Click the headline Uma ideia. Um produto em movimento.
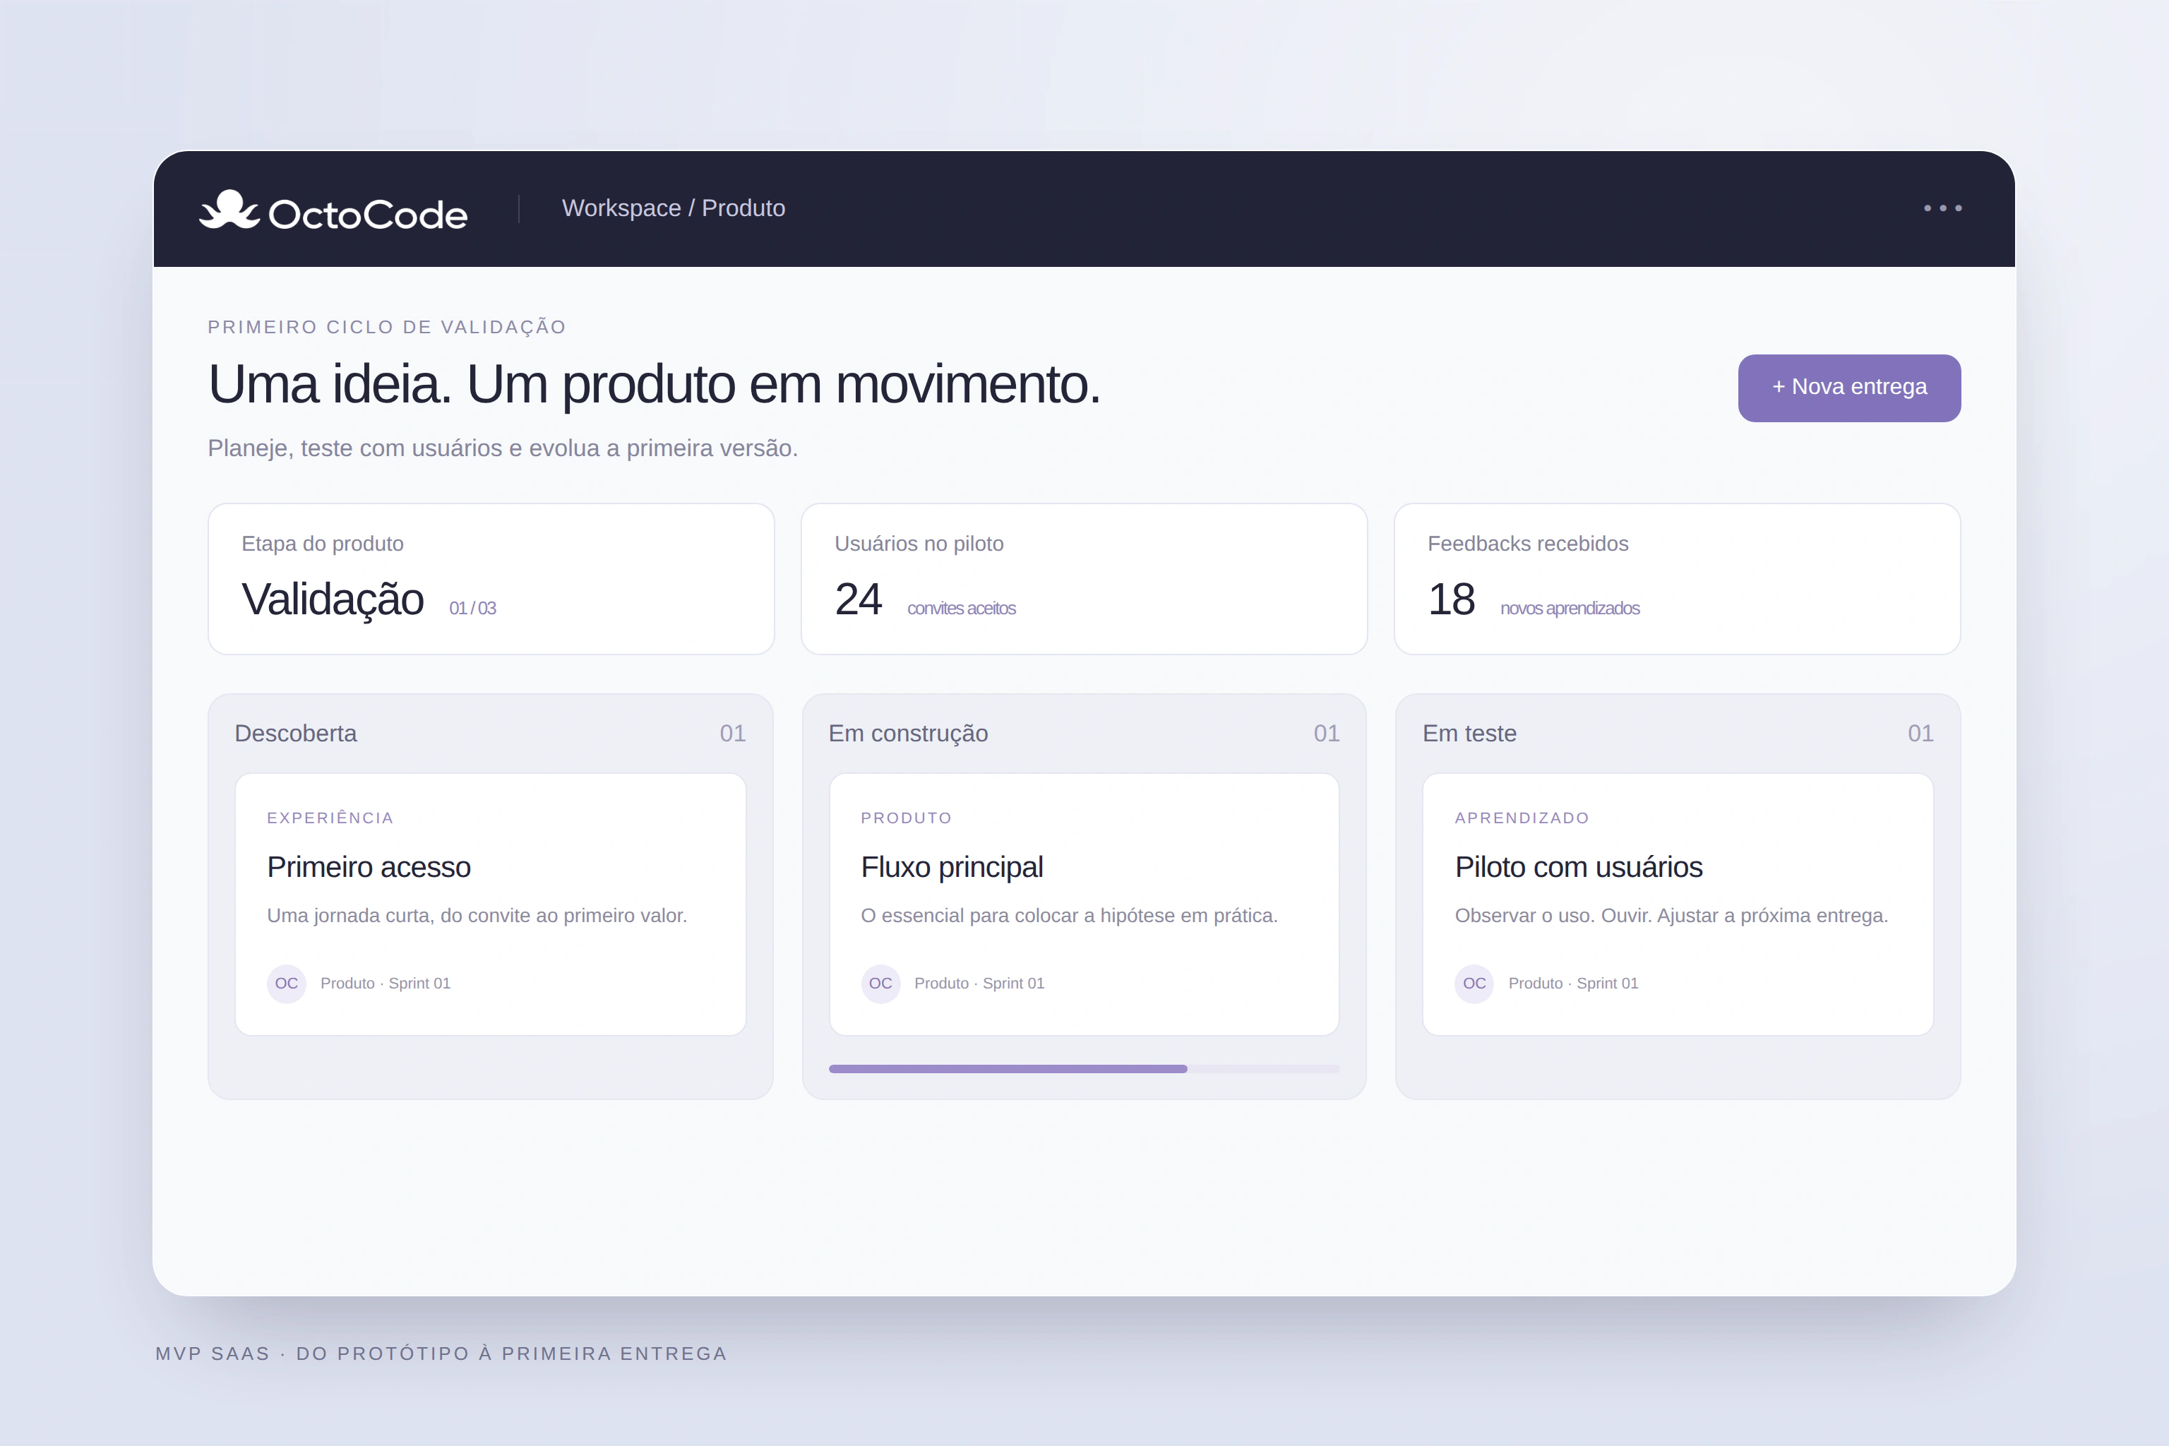 click(654, 385)
